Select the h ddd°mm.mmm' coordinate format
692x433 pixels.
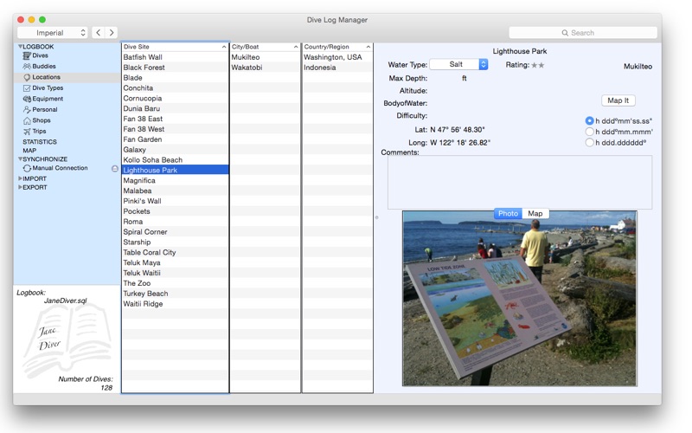(589, 132)
